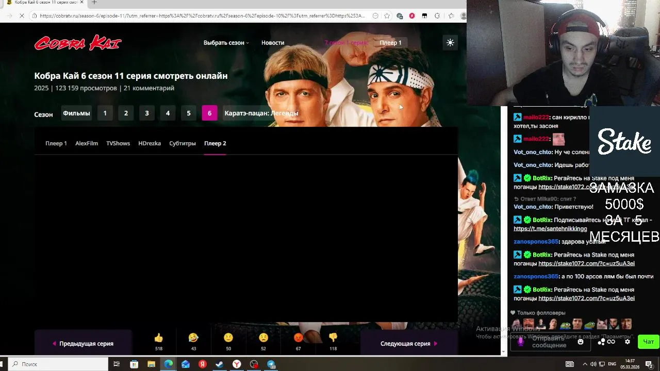Screen dimensions: 660x371
Task: Open the Microsoft Store taskbar icon
Action: [134, 364]
